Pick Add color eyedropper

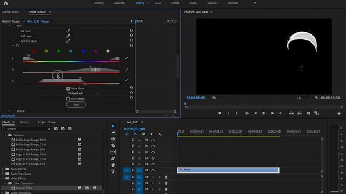[x=68, y=36]
